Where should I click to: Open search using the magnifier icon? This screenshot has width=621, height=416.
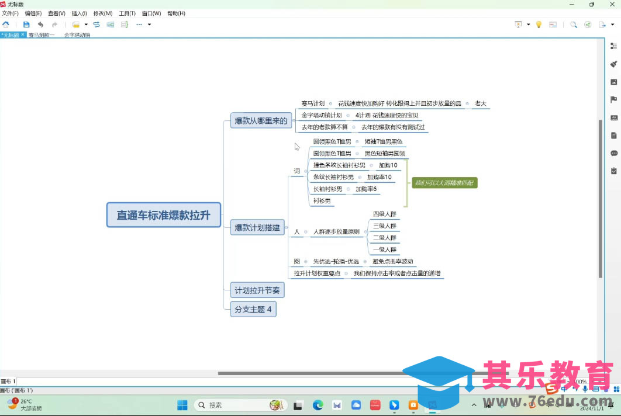tap(574, 25)
